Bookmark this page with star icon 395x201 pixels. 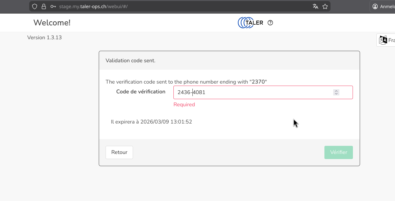tap(325, 6)
